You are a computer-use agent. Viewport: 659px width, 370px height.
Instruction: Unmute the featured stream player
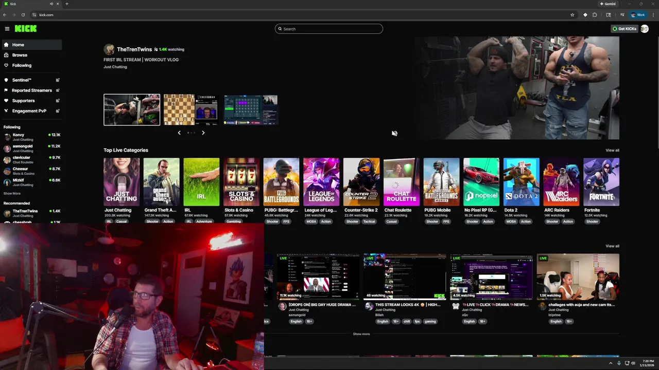tap(394, 133)
